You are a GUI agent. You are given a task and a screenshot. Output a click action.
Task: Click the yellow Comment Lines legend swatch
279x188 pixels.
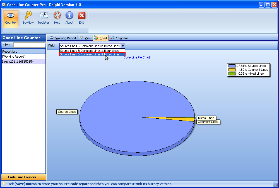232,70
